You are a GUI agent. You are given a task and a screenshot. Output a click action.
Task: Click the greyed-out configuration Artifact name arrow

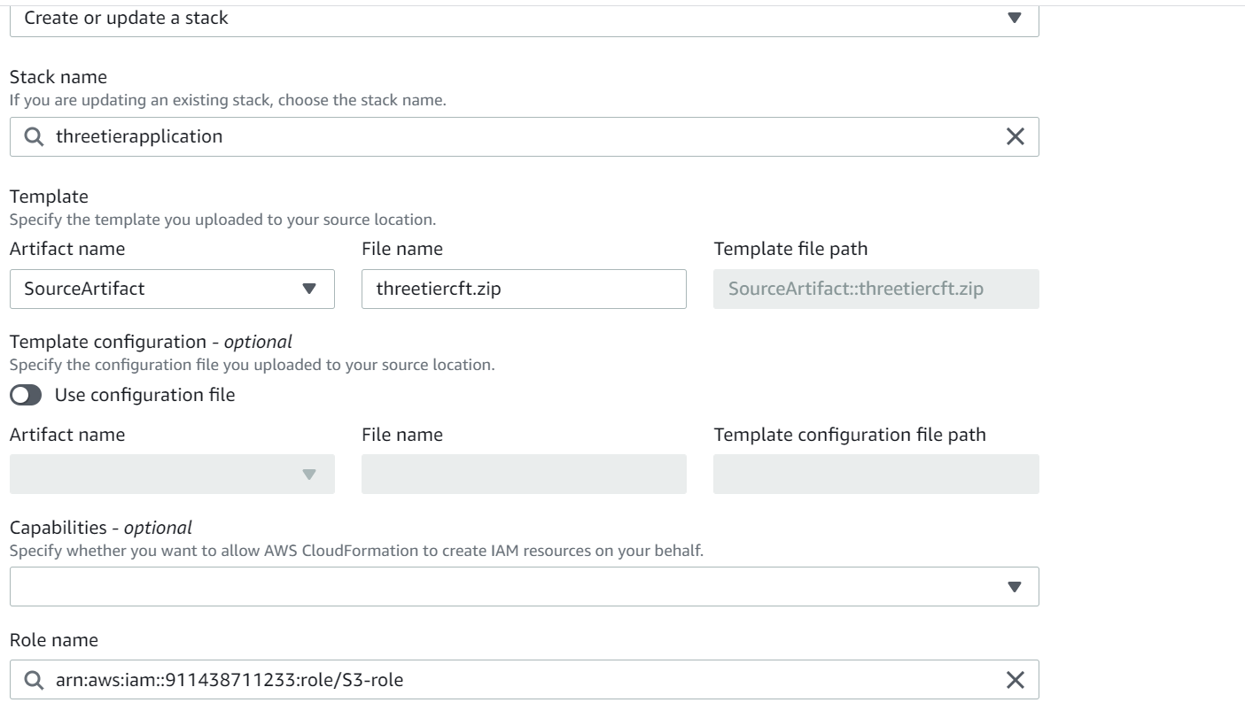(308, 475)
